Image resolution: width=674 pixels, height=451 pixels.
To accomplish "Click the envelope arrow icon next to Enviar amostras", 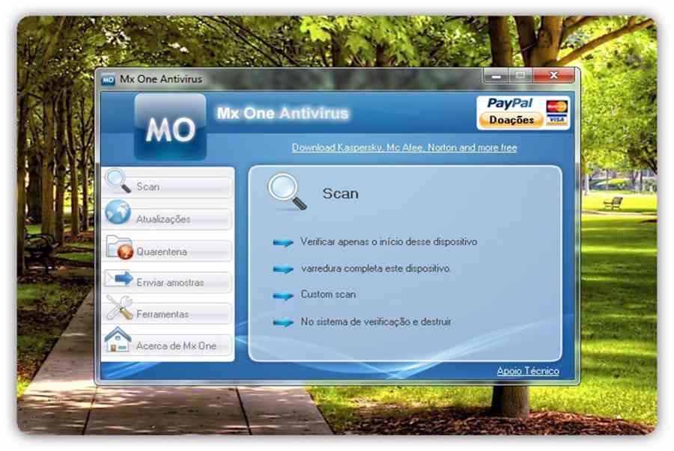I will tap(118, 278).
